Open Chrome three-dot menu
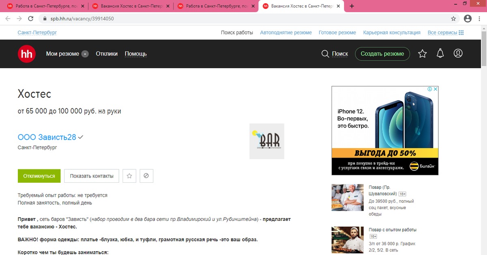Image resolution: width=487 pixels, height=255 pixels. [x=480, y=19]
